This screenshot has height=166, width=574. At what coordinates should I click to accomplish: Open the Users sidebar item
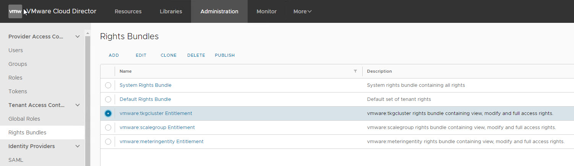(x=16, y=50)
